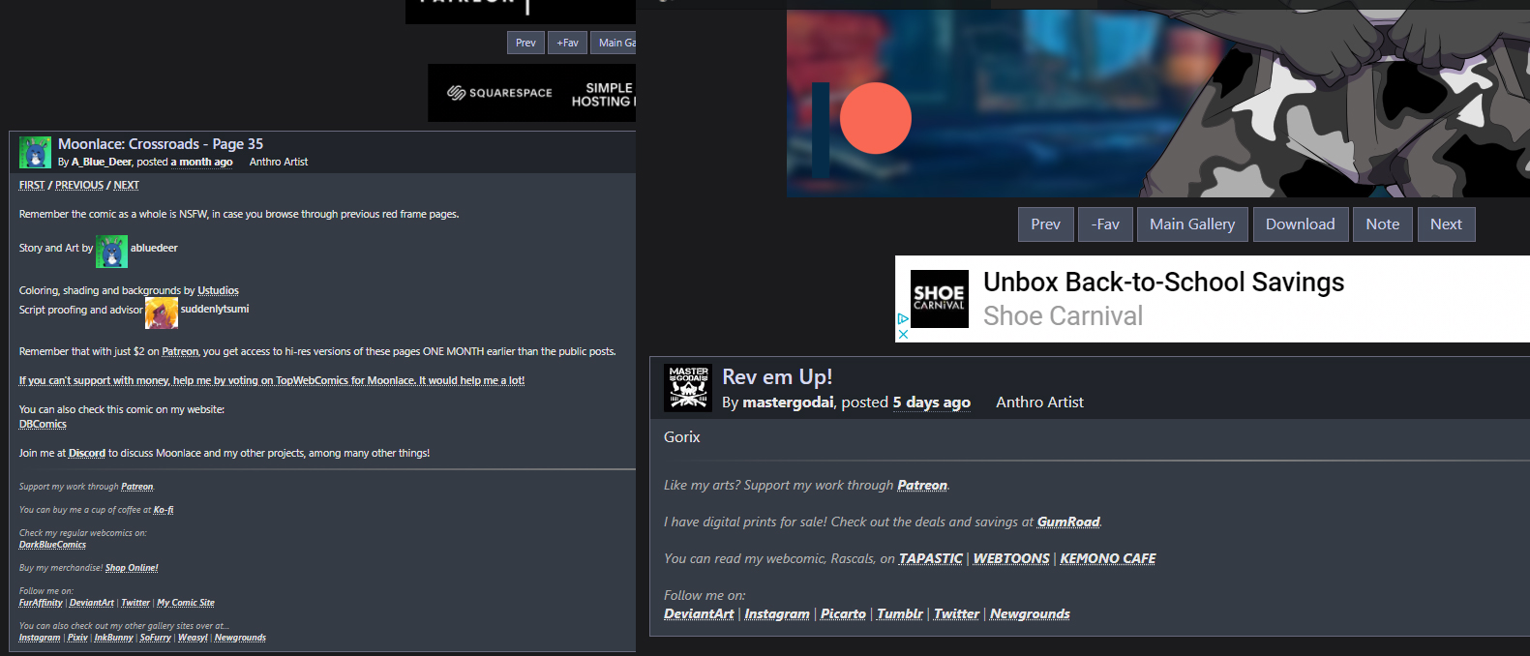Open the FurAffinity follow link
The image size is (1530, 656).
[41, 603]
